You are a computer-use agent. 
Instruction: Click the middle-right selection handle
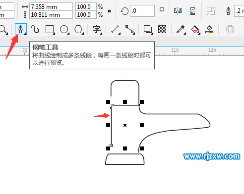click(x=142, y=125)
